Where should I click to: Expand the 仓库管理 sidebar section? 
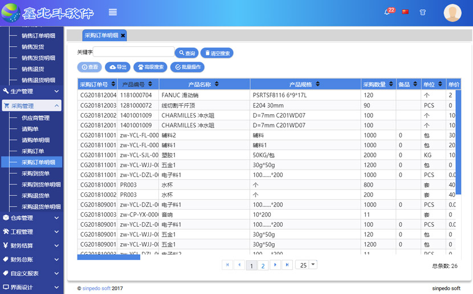pos(31,218)
